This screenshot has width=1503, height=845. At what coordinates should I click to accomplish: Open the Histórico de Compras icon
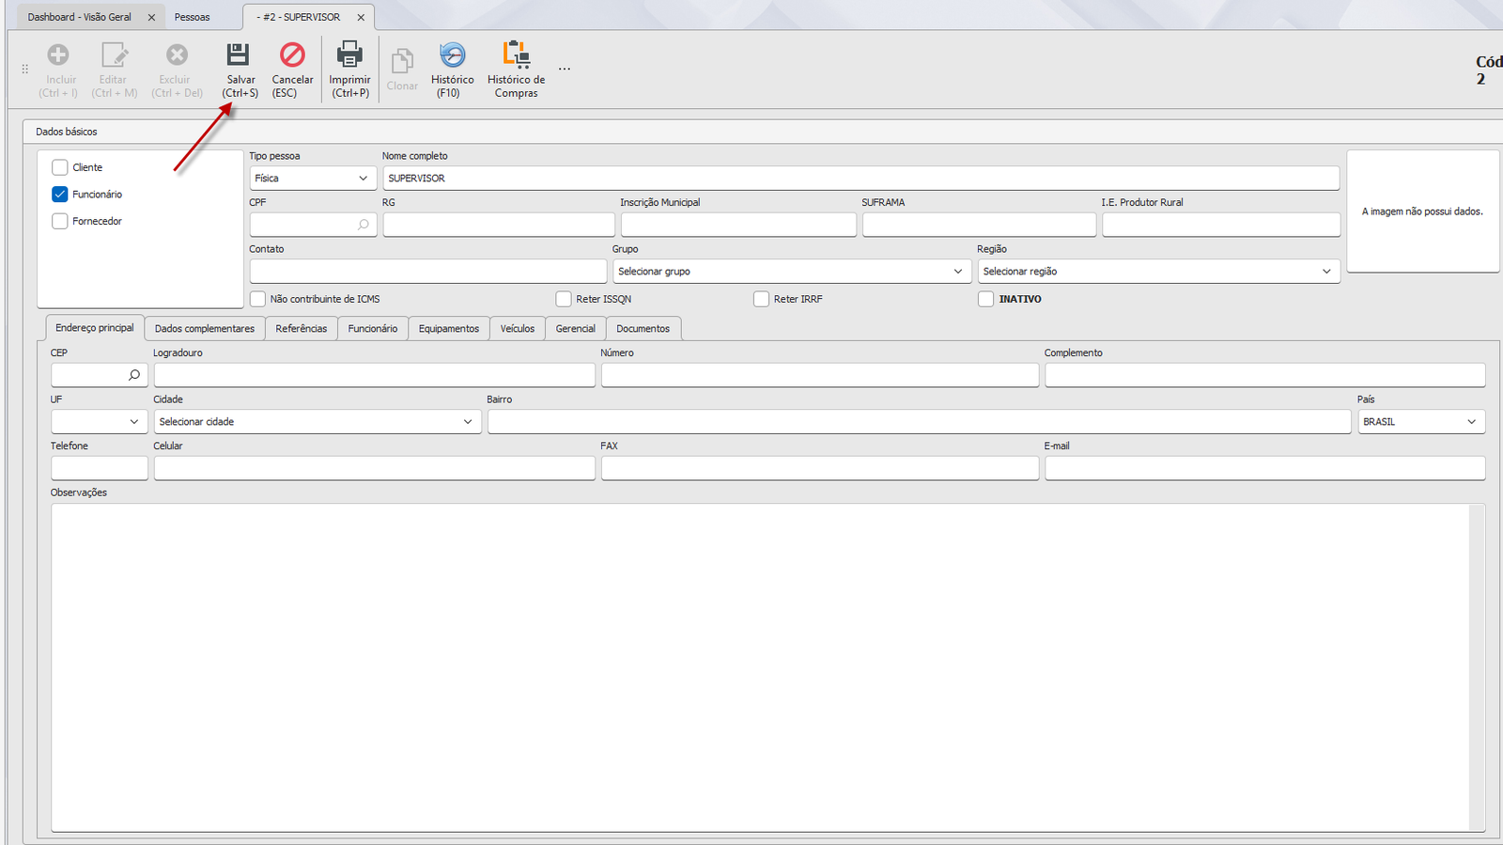click(516, 55)
